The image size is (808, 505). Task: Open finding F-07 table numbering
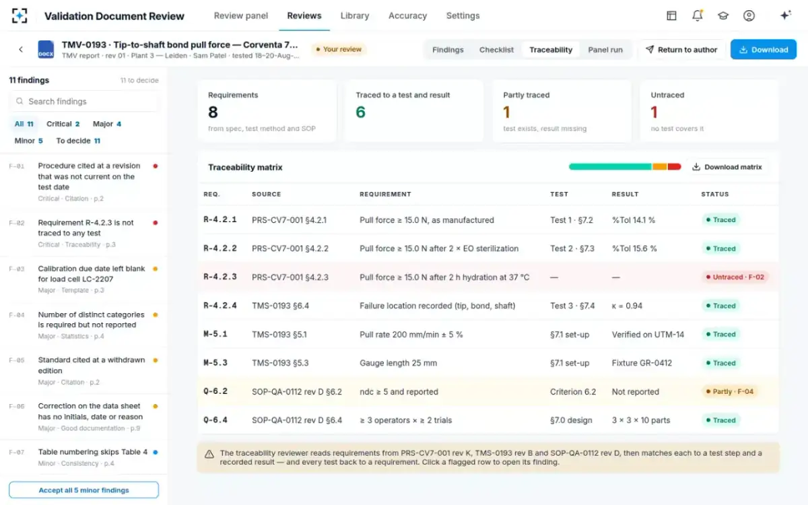[84, 457]
